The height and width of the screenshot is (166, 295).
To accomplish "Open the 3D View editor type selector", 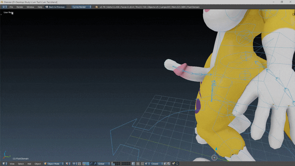I will (x=5, y=164).
